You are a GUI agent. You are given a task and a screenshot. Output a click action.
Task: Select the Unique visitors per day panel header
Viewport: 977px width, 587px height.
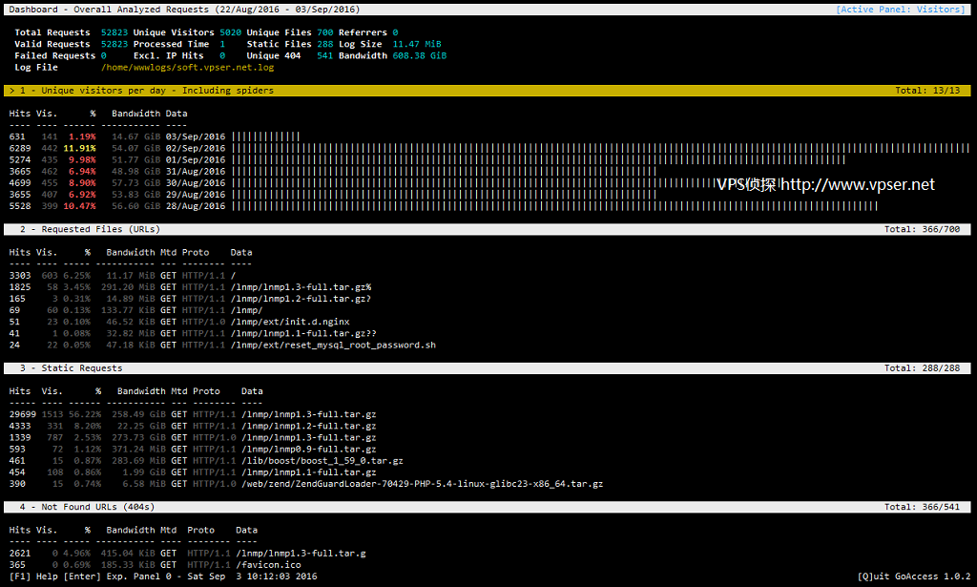[488, 91]
